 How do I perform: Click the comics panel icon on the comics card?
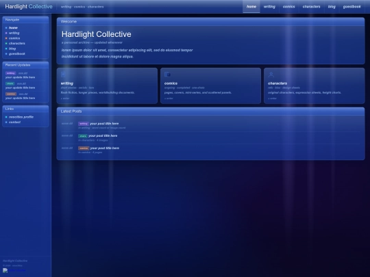tap(167, 75)
